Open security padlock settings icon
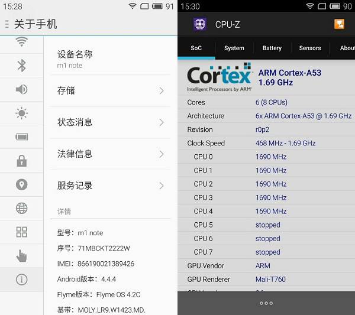355x315 pixels. point(21,161)
